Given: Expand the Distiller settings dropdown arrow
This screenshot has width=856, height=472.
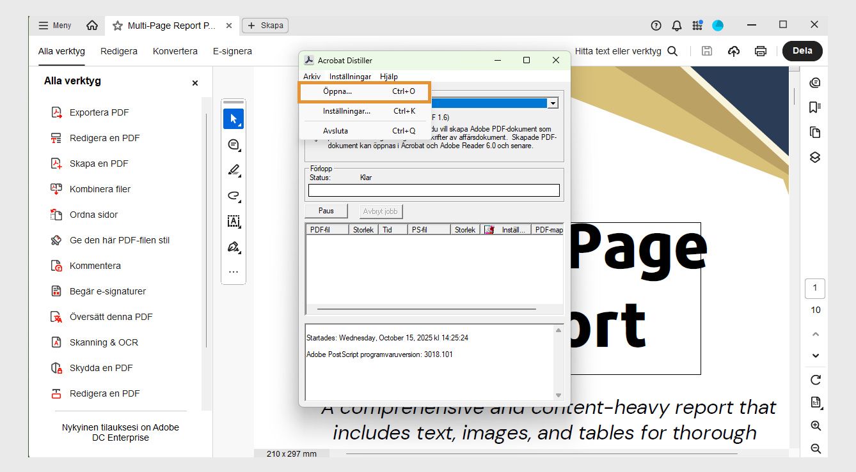Looking at the screenshot, I should click(553, 103).
